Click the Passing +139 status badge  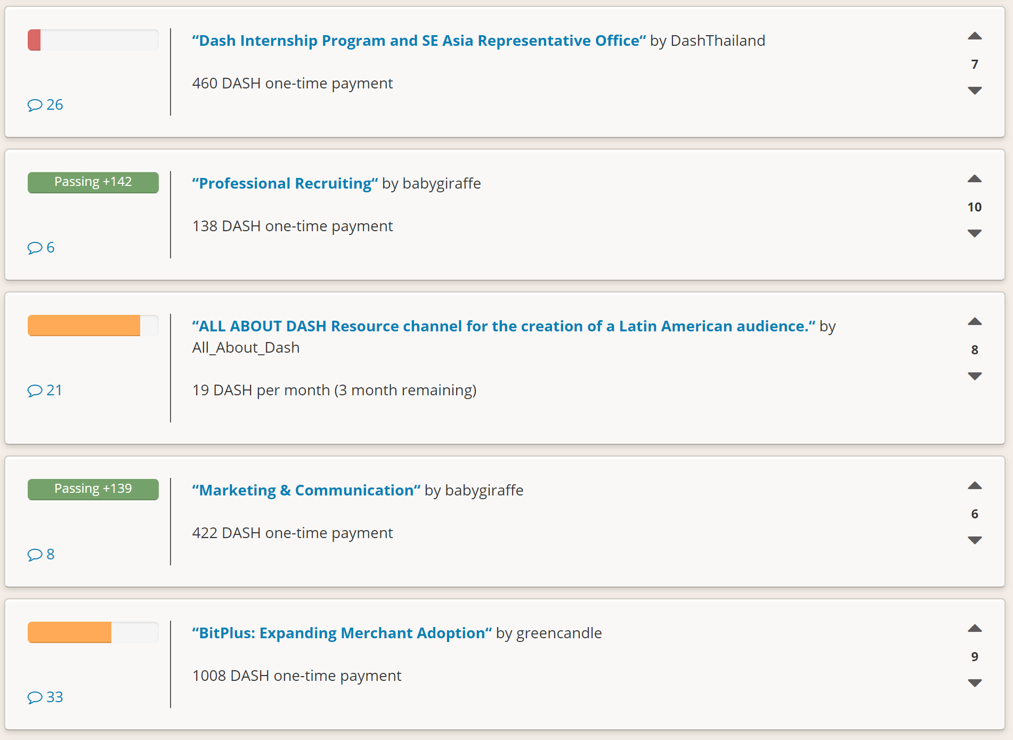pyautogui.click(x=93, y=489)
